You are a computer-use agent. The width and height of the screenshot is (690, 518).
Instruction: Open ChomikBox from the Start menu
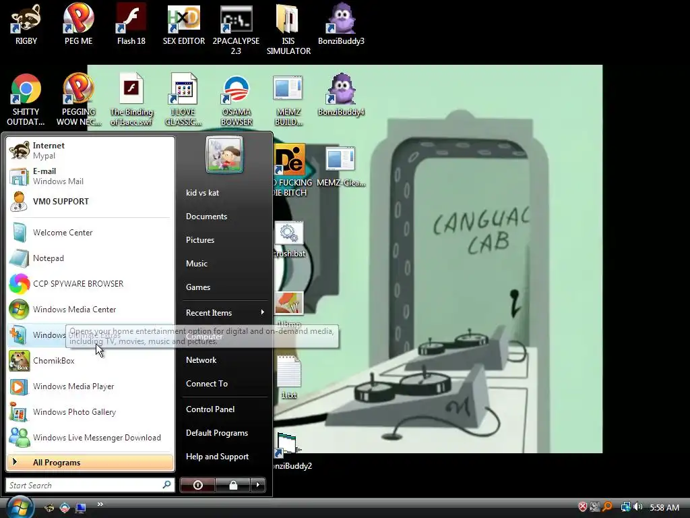point(90,361)
